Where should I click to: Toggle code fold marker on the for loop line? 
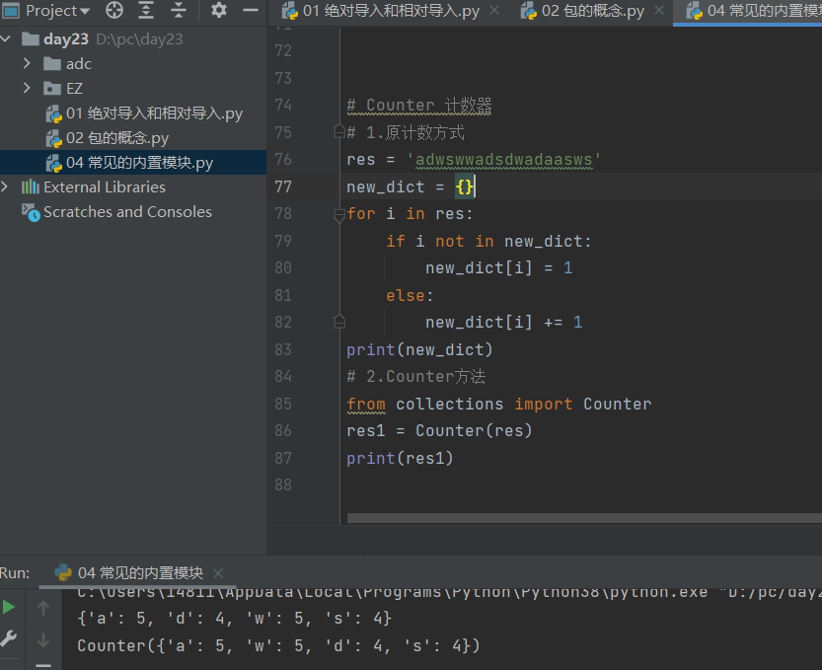[339, 214]
